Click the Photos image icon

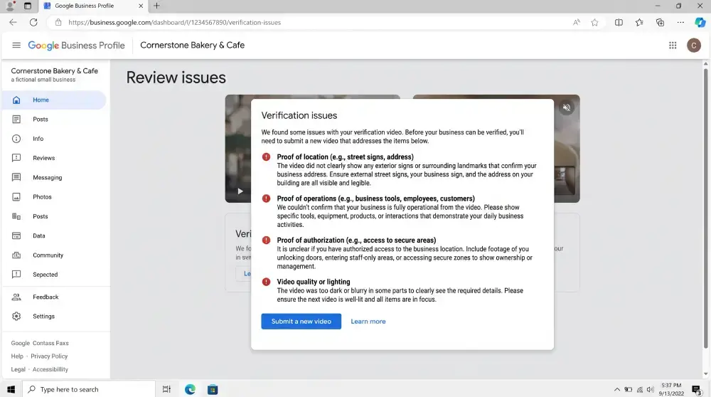[x=16, y=197]
